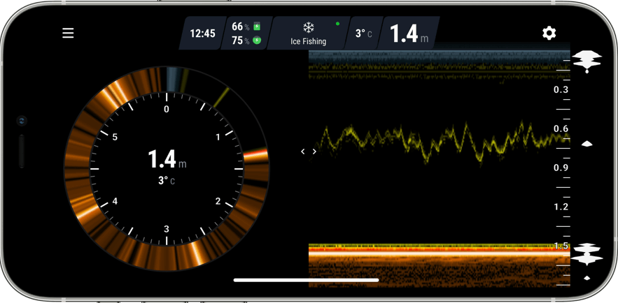Tap the large 1.4 m depth in top bar
618x303 pixels.
(408, 34)
